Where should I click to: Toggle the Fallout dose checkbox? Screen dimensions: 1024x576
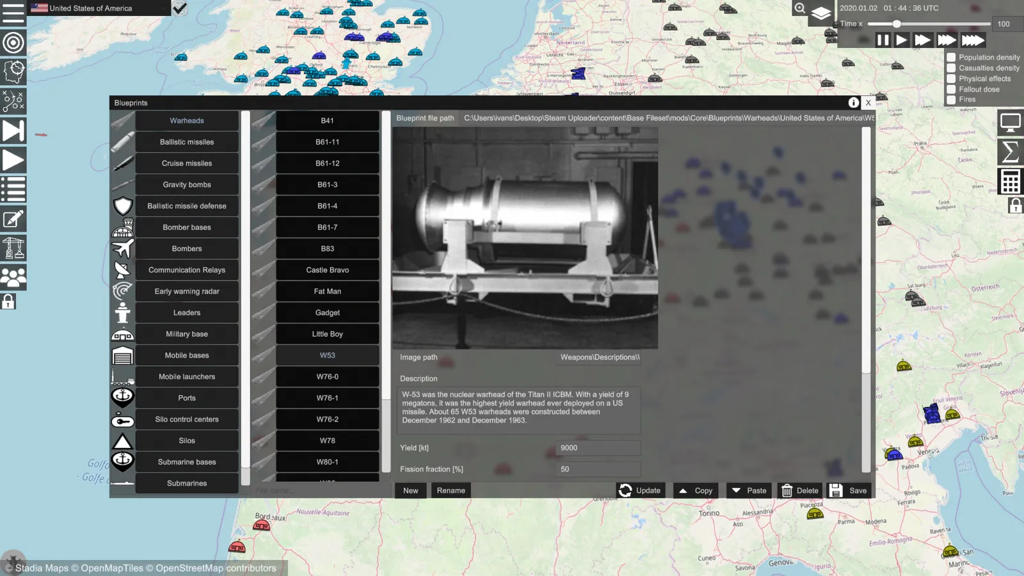click(951, 90)
